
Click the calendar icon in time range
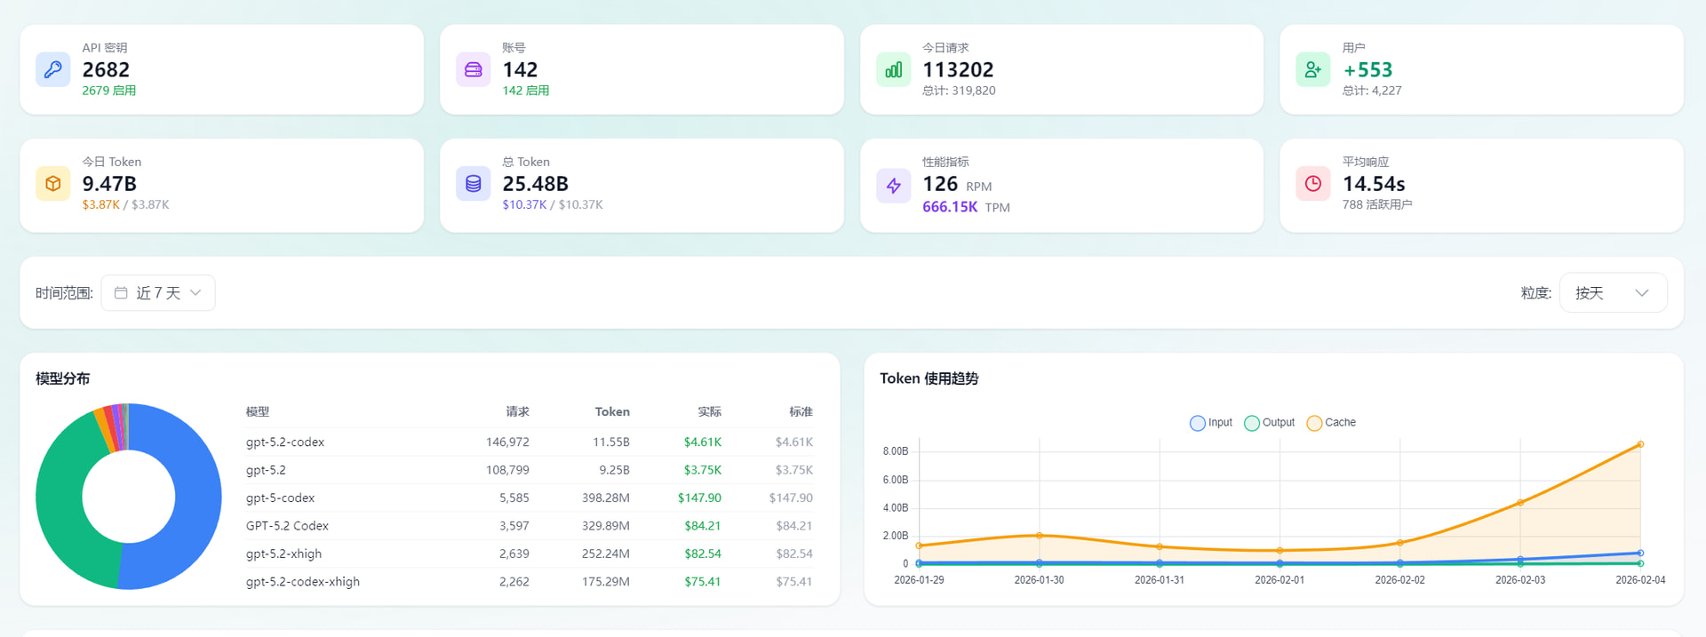point(121,293)
